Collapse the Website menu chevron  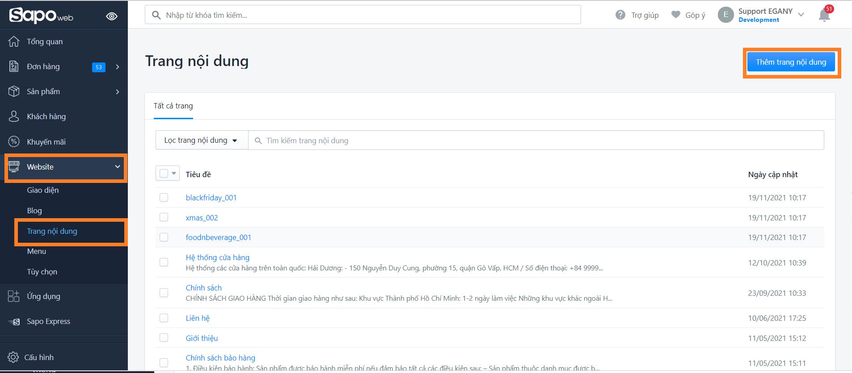pos(118,166)
